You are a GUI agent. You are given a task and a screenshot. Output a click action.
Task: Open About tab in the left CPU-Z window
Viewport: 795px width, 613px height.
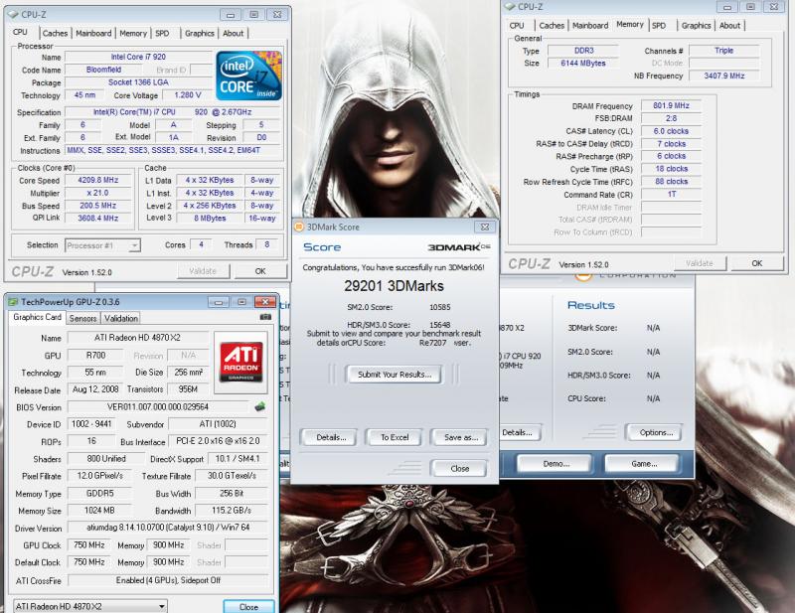point(233,34)
